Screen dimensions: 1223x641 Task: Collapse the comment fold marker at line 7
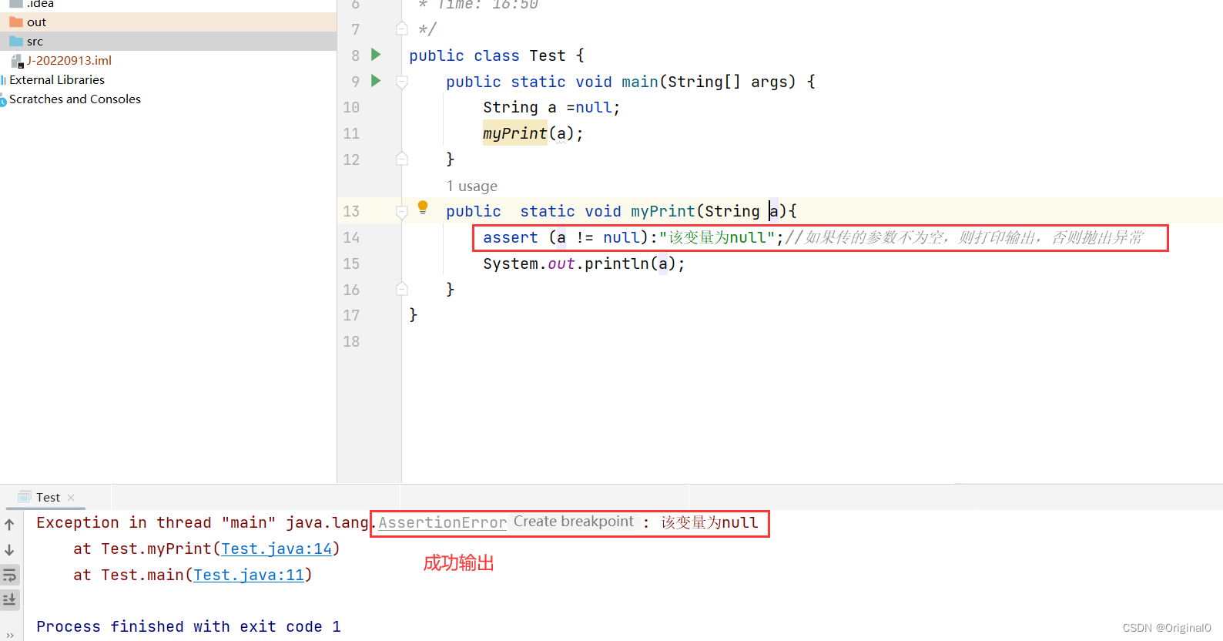[x=402, y=29]
